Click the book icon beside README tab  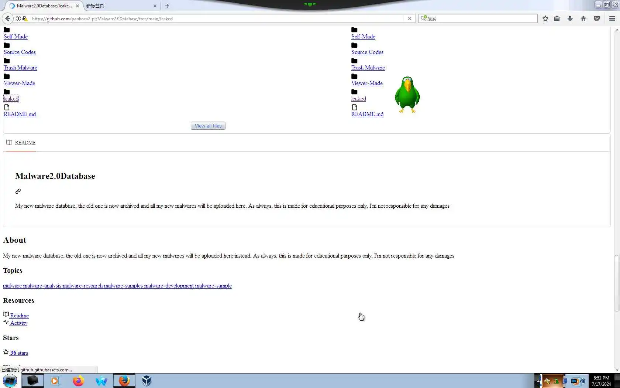tap(9, 143)
